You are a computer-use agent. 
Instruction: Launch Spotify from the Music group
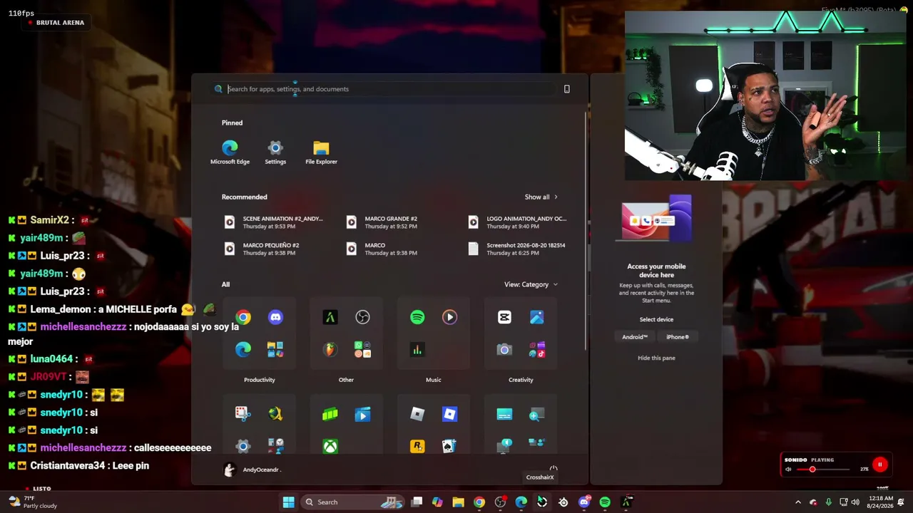coord(417,317)
